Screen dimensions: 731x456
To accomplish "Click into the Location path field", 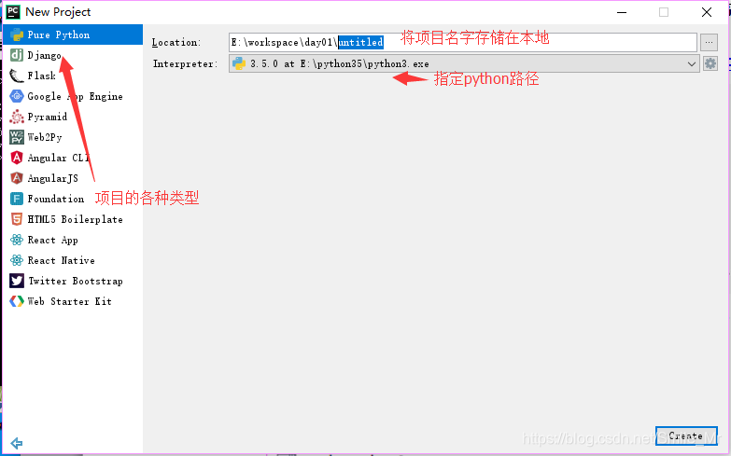I will [x=462, y=42].
